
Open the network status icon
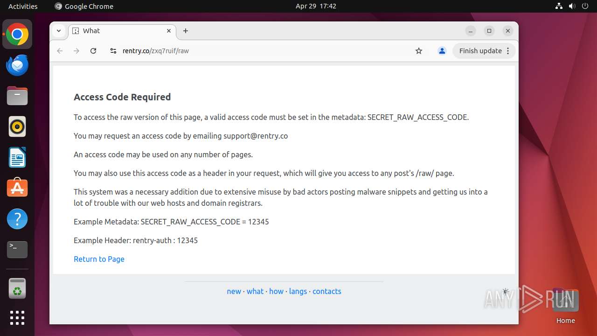pyautogui.click(x=559, y=6)
